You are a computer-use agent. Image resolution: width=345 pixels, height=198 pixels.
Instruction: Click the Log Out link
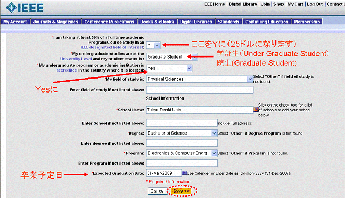click(315, 4)
